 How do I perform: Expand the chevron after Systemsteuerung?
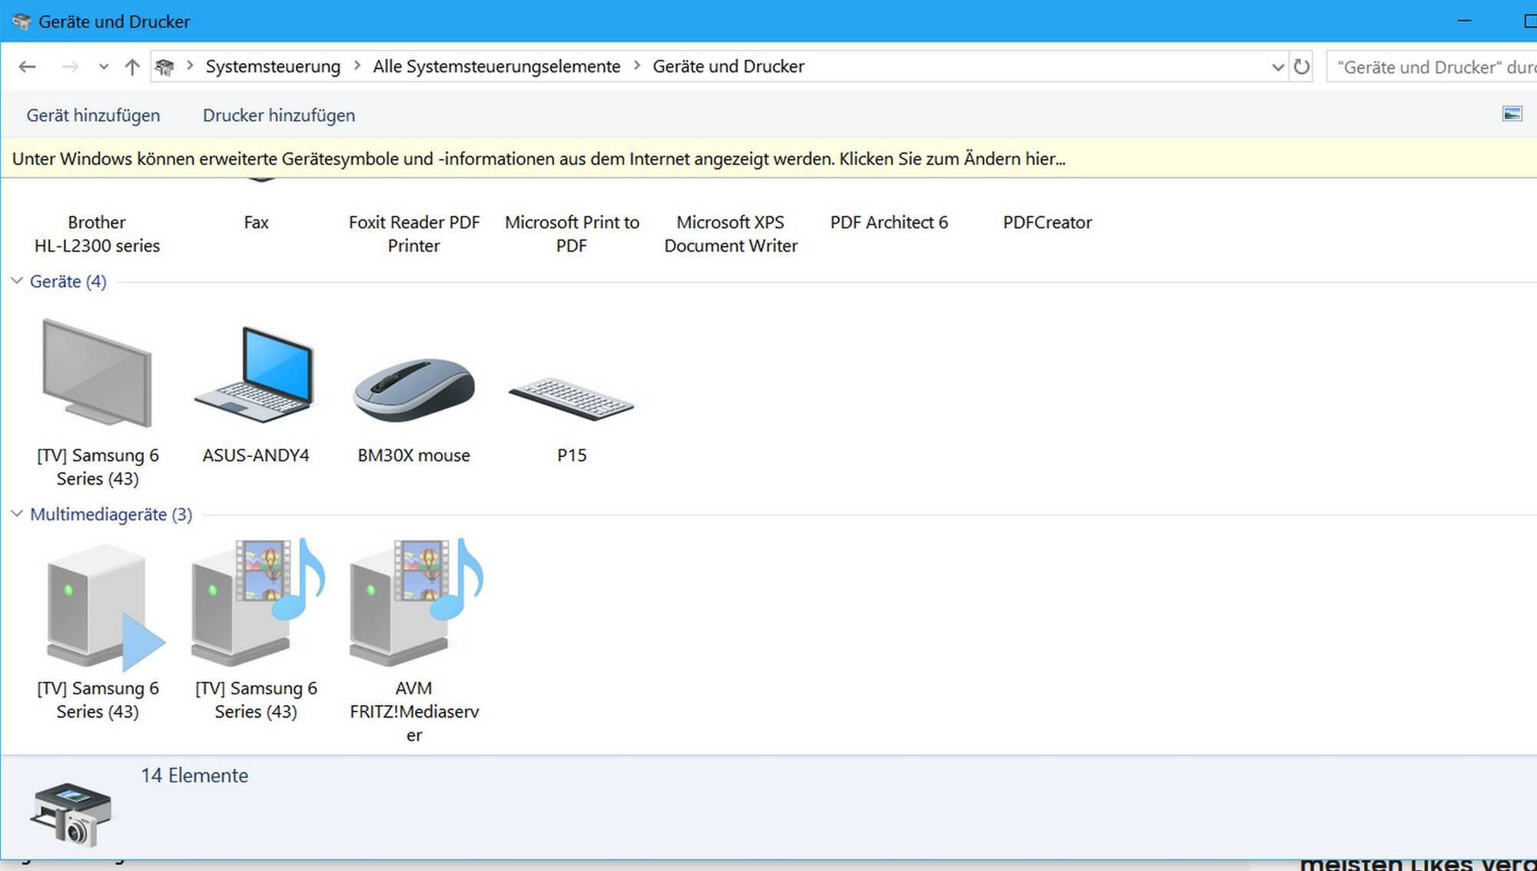[x=357, y=66]
